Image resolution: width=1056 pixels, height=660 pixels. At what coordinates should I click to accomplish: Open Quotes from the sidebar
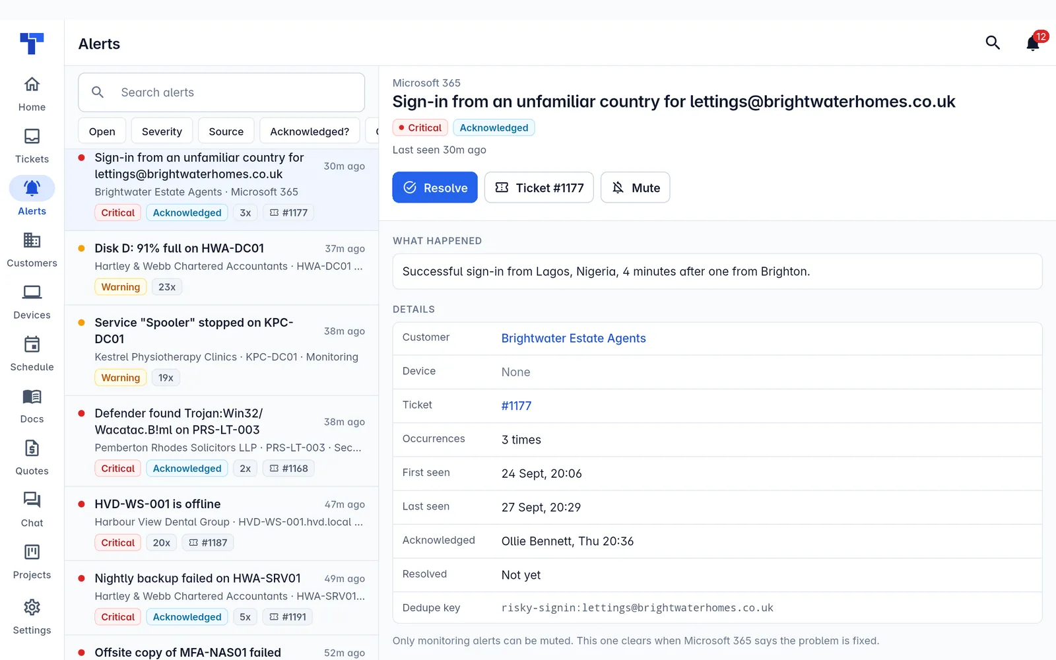pos(32,459)
